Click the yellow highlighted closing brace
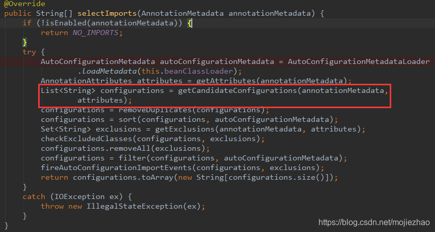Image resolution: width=435 pixels, height=232 pixels. click(25, 42)
